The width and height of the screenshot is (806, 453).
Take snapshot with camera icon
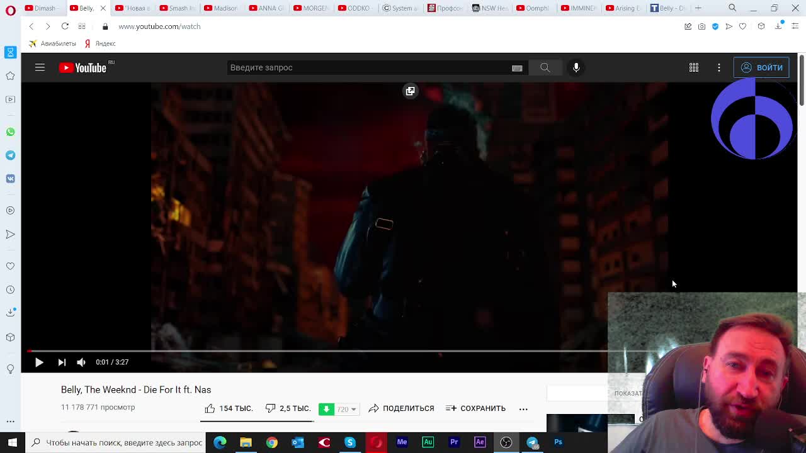point(701,26)
